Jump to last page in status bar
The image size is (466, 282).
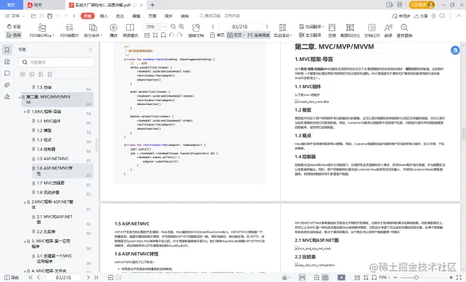(x=96, y=277)
